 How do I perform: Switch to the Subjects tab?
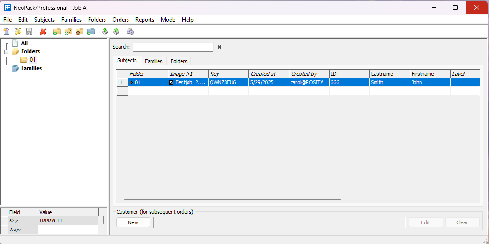point(127,61)
